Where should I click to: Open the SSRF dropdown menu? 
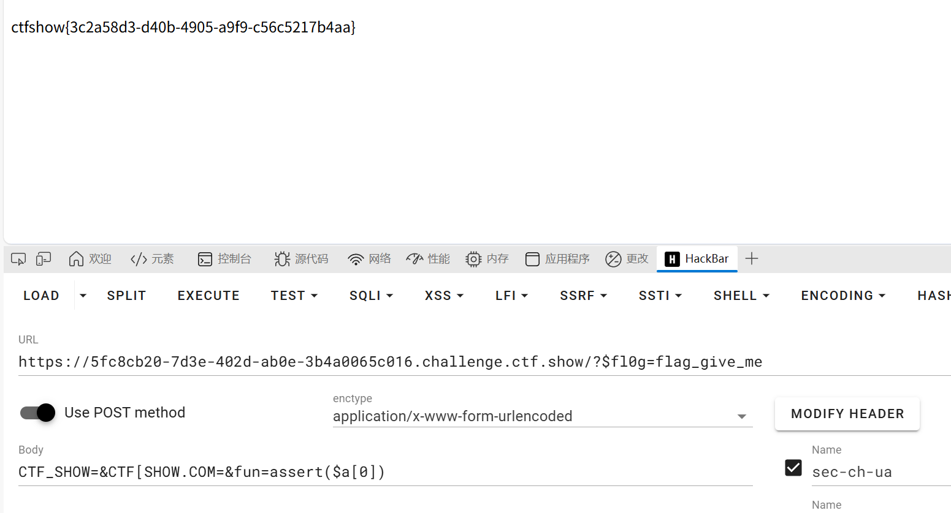(x=583, y=296)
